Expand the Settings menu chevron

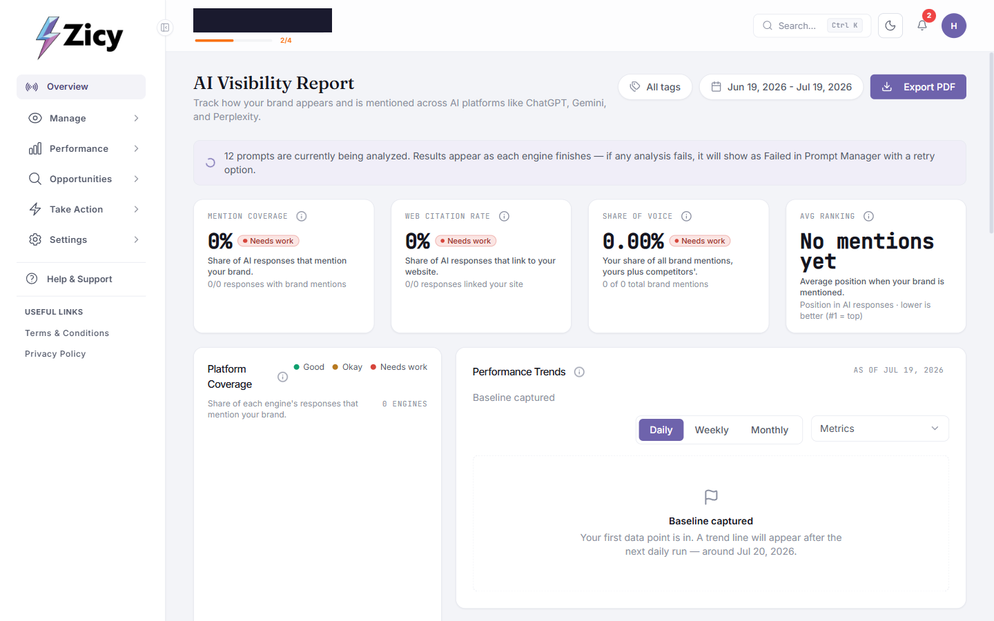pos(136,239)
